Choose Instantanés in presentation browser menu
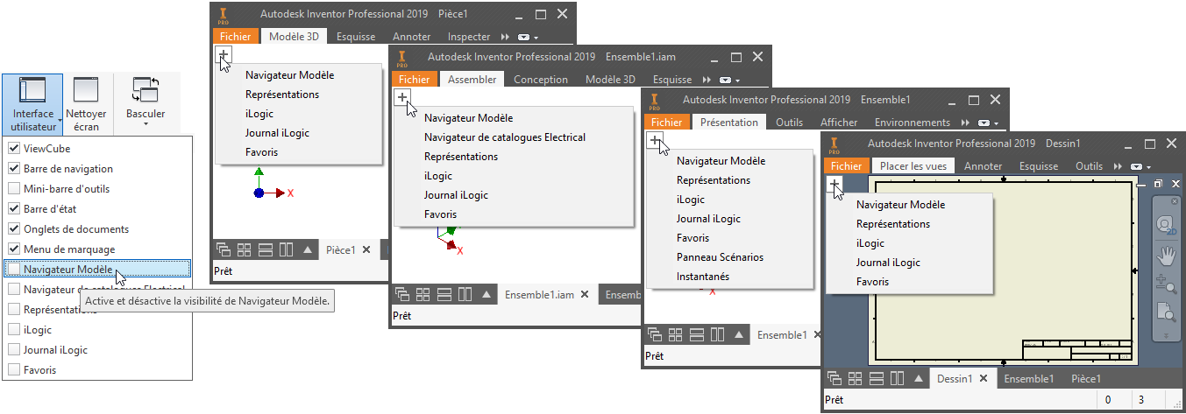Viewport: 1186px width, 414px height. click(x=703, y=277)
